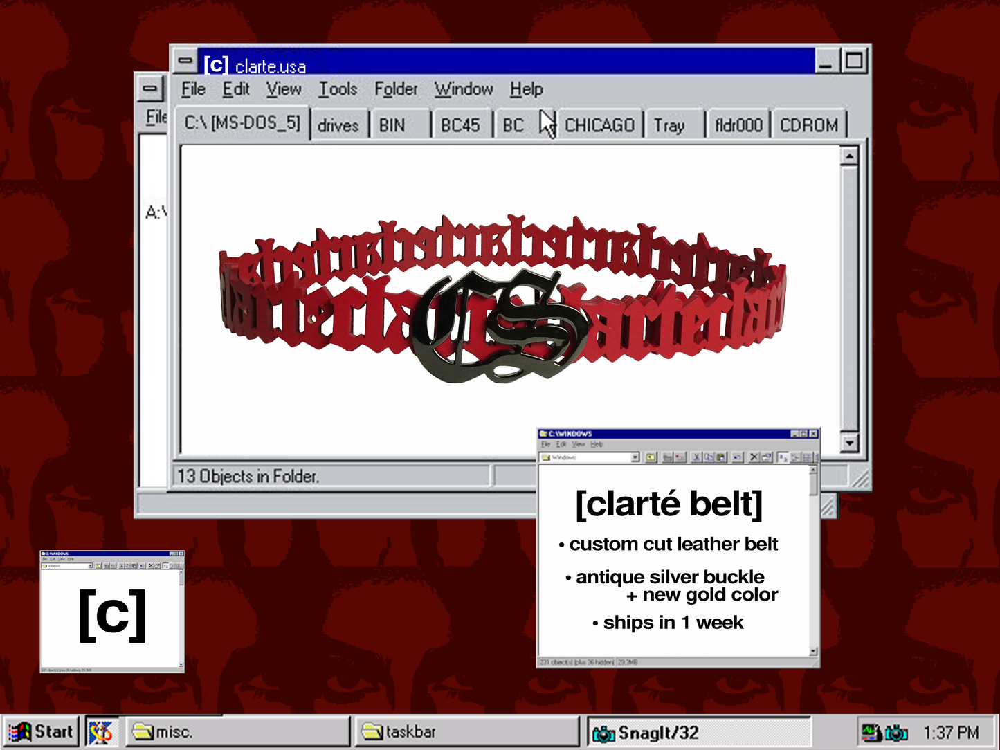
Task: Click scroll-up arrow in the belt window
Action: [x=813, y=470]
